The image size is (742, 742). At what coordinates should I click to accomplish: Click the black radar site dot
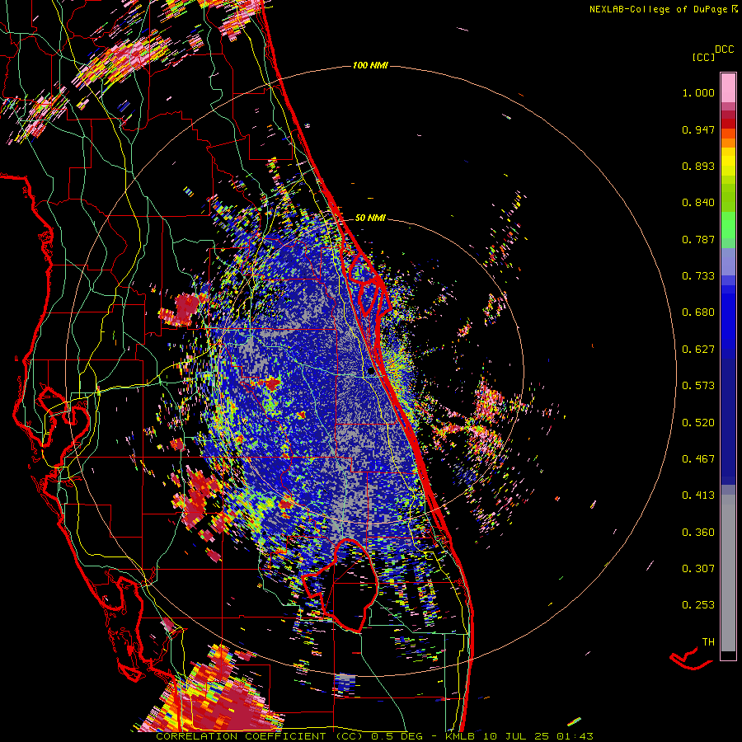click(x=370, y=372)
